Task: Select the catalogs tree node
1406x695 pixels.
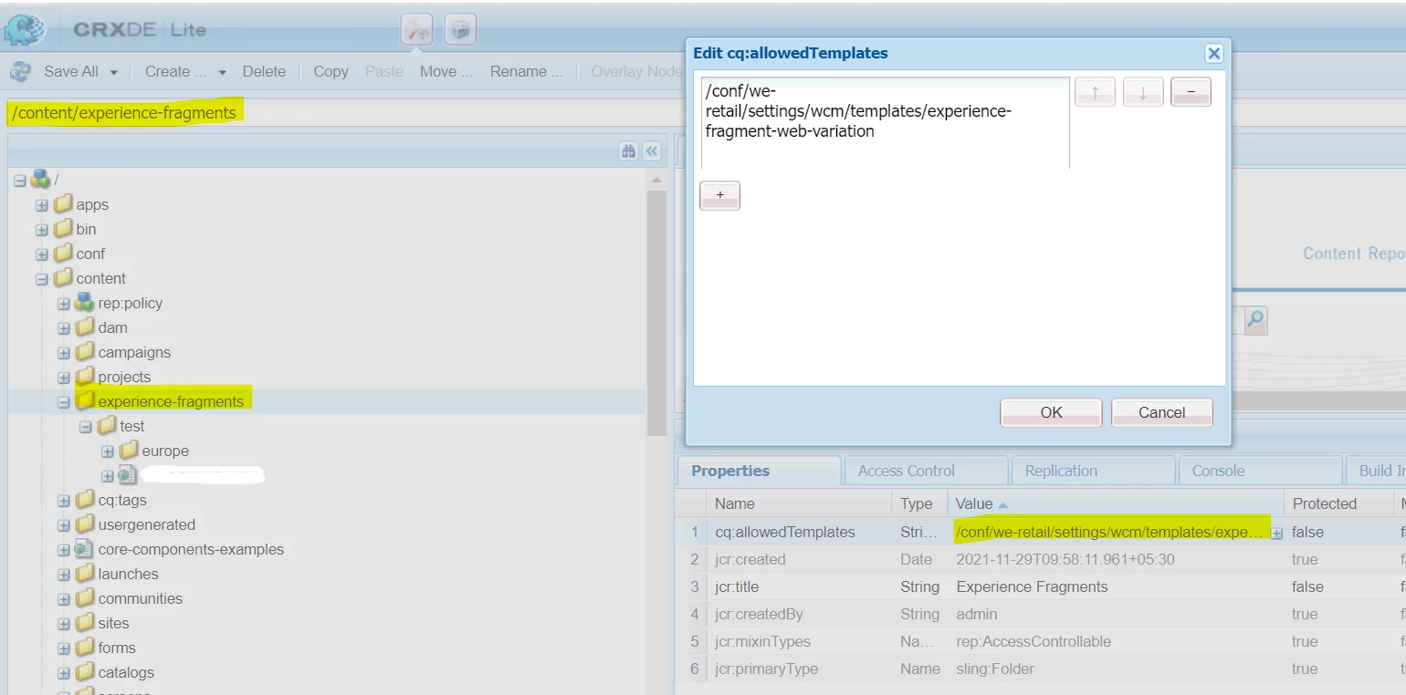Action: tap(126, 672)
